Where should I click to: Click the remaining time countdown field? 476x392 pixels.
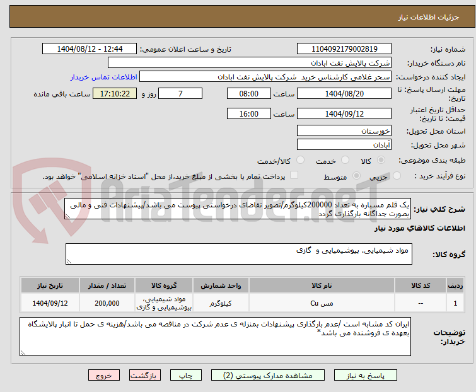pyautogui.click(x=115, y=94)
